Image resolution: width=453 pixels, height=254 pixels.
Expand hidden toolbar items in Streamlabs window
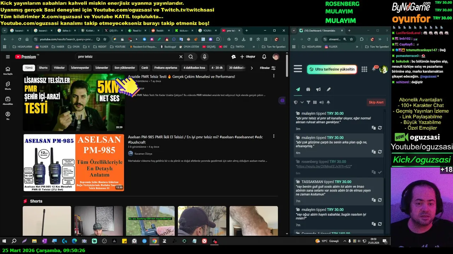coord(379,39)
